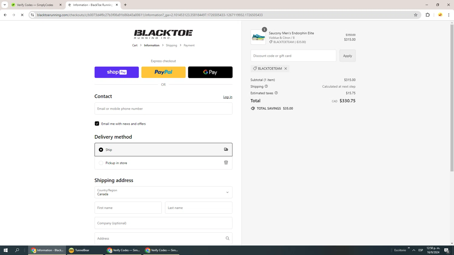Focus the Address field
Viewport: 454px width, 255px height.
coord(163,238)
